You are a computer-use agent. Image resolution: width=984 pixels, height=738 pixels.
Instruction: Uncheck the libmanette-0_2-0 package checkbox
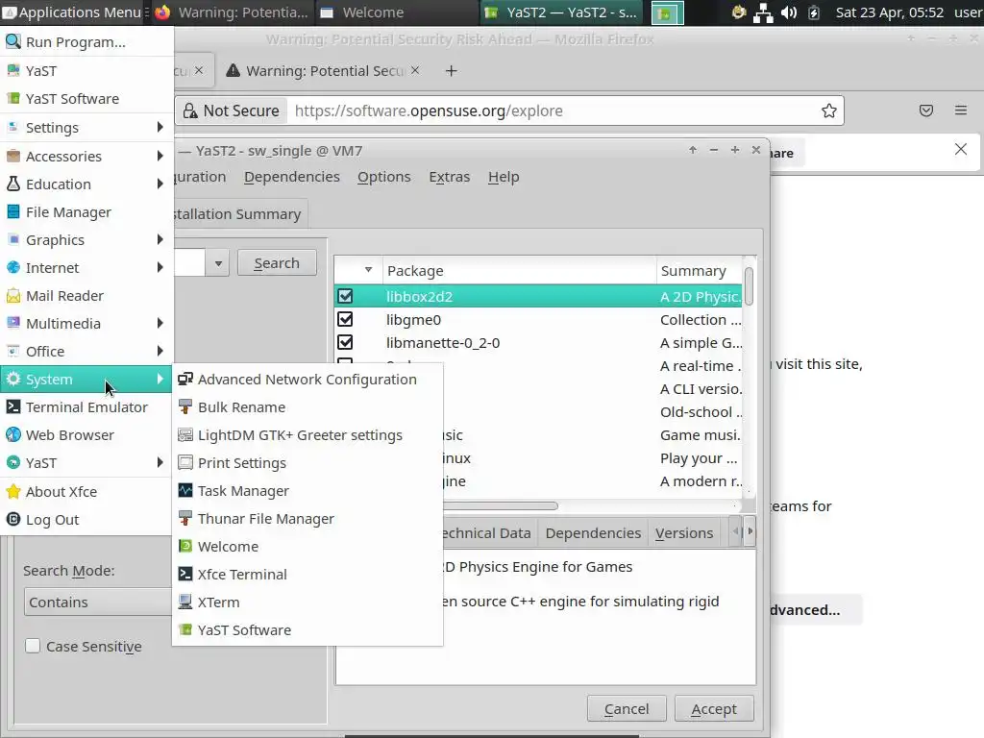tap(345, 343)
